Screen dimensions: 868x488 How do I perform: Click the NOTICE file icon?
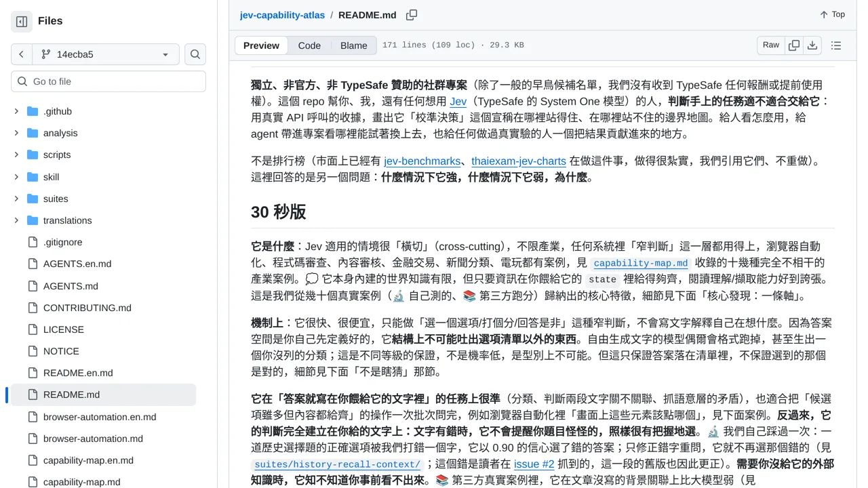click(x=33, y=351)
